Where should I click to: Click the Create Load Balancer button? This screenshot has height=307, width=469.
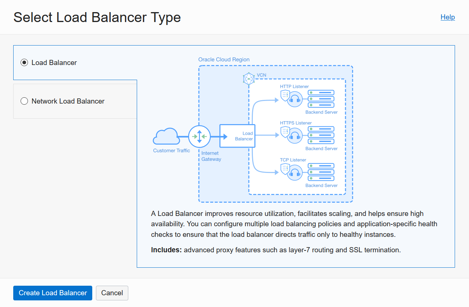(52, 293)
